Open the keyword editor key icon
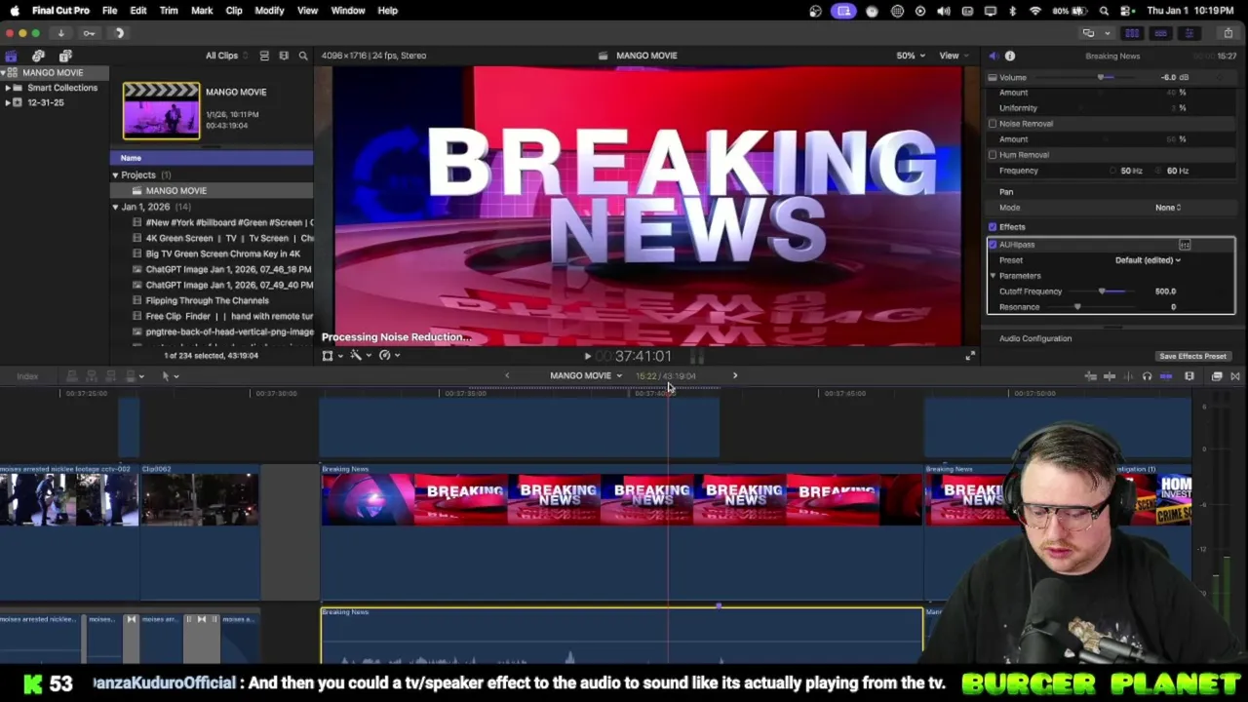 (89, 33)
